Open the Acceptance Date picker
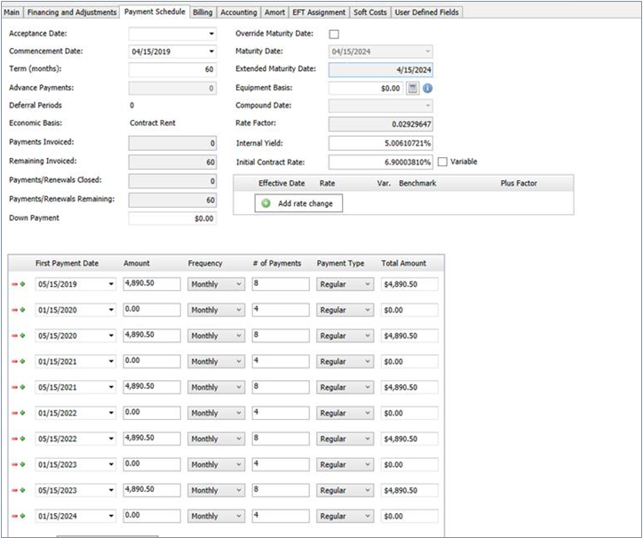 point(211,34)
